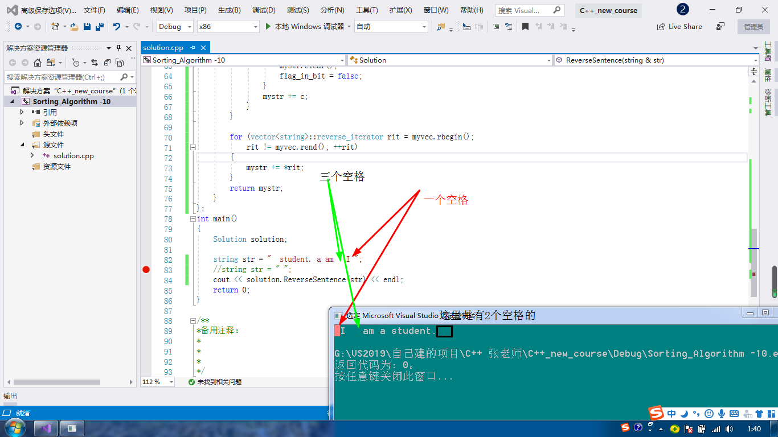Image resolution: width=778 pixels, height=437 pixels.
Task: Click the Navigate Backward toolbar arrow
Action: pyautogui.click(x=18, y=27)
